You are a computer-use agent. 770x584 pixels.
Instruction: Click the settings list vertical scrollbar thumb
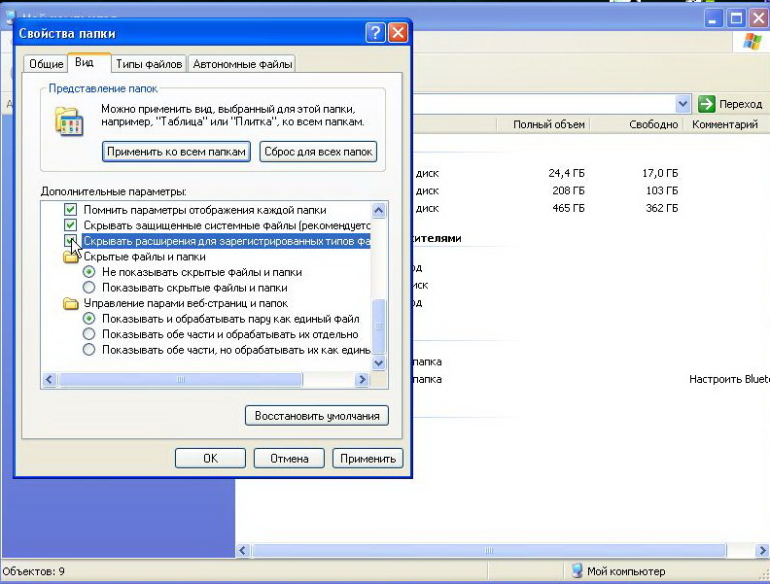point(378,326)
